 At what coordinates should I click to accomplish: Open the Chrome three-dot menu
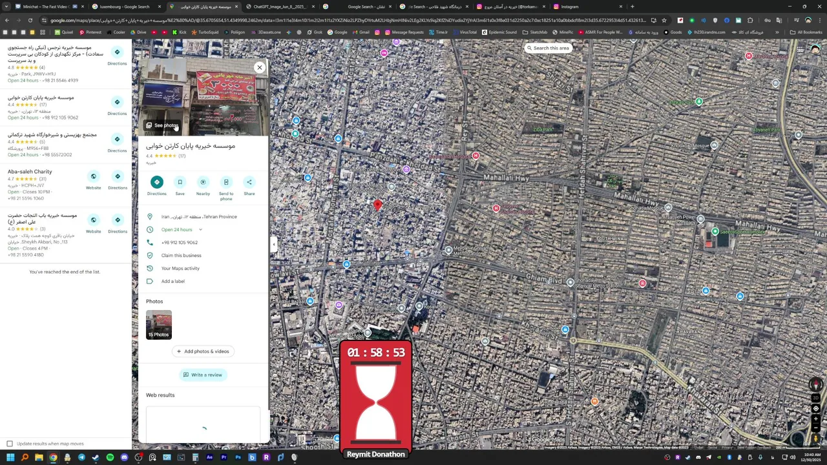821,20
